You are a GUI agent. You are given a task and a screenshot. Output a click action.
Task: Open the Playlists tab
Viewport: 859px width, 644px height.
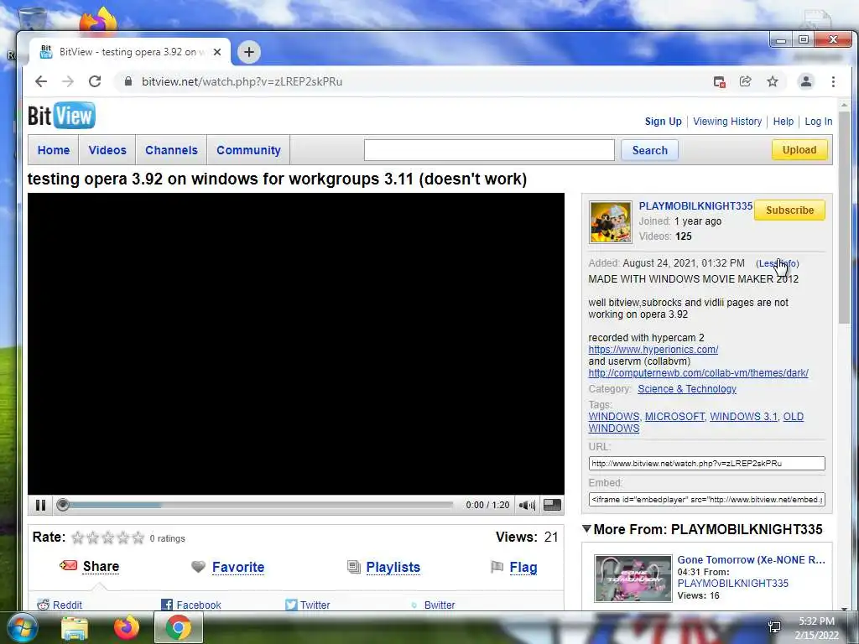pyautogui.click(x=393, y=568)
